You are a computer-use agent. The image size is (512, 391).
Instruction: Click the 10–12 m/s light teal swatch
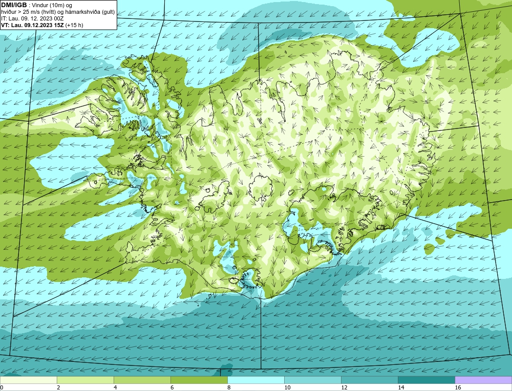pyautogui.click(x=312, y=380)
